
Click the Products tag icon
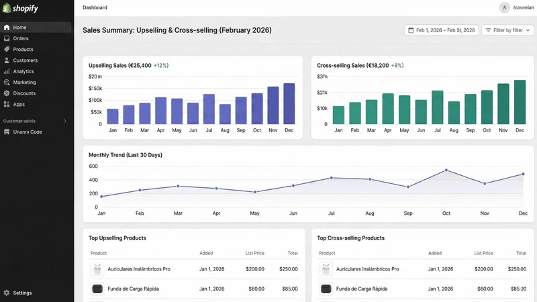(7, 49)
